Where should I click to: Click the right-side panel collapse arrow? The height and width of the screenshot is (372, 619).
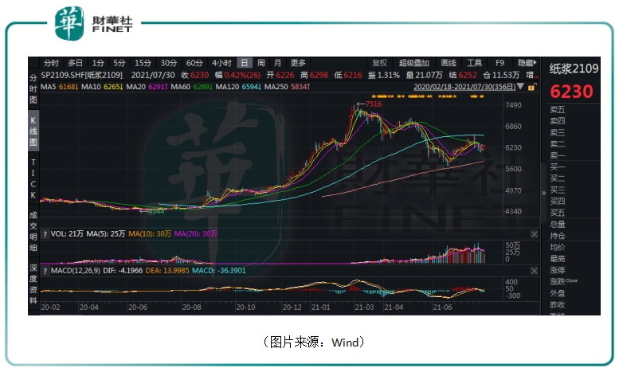coord(544,192)
